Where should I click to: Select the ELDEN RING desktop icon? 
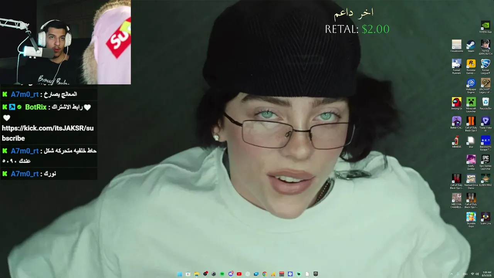click(x=486, y=180)
